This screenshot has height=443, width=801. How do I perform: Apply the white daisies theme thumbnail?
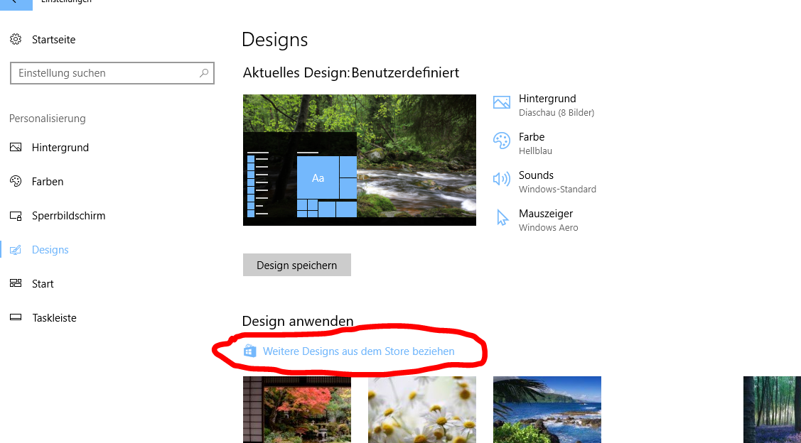[x=422, y=410]
